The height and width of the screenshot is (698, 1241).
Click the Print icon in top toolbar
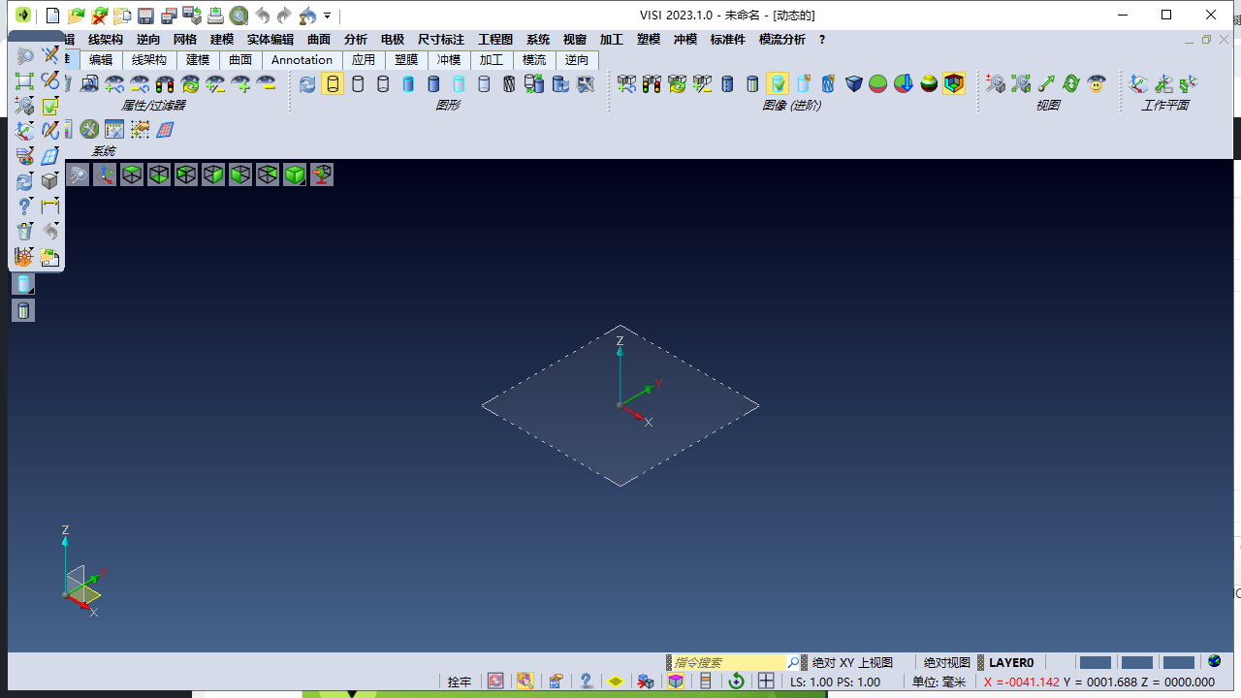[x=215, y=16]
